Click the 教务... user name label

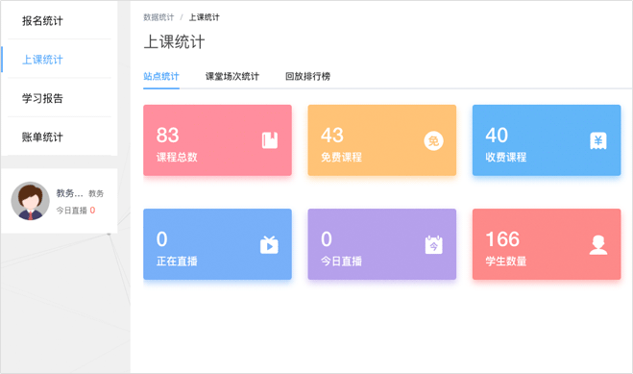point(69,193)
